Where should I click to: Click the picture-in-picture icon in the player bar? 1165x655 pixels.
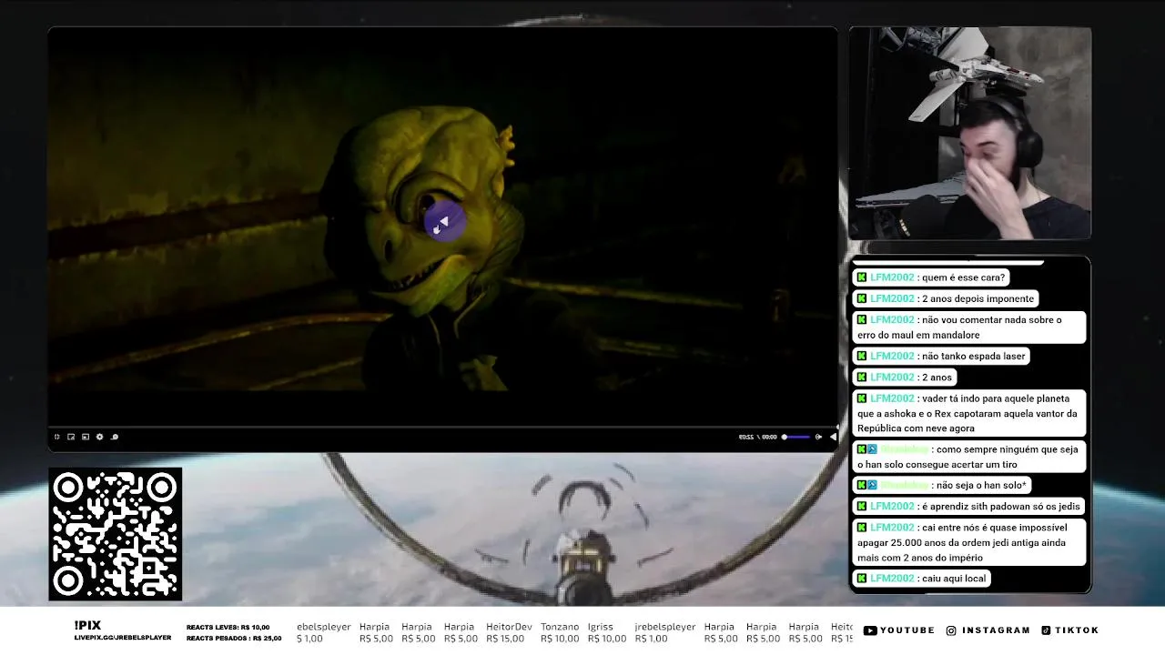(x=86, y=437)
